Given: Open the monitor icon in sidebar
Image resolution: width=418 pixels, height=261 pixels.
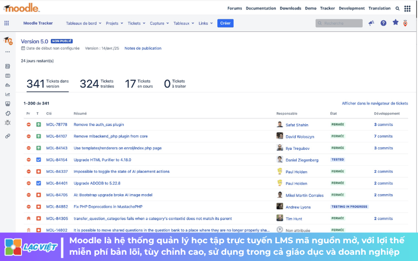Looking at the screenshot, I should click(x=7, y=103).
